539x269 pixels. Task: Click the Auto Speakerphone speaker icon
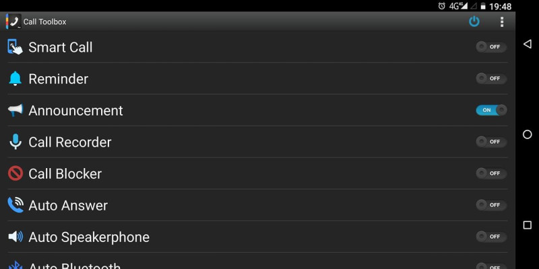(x=15, y=237)
